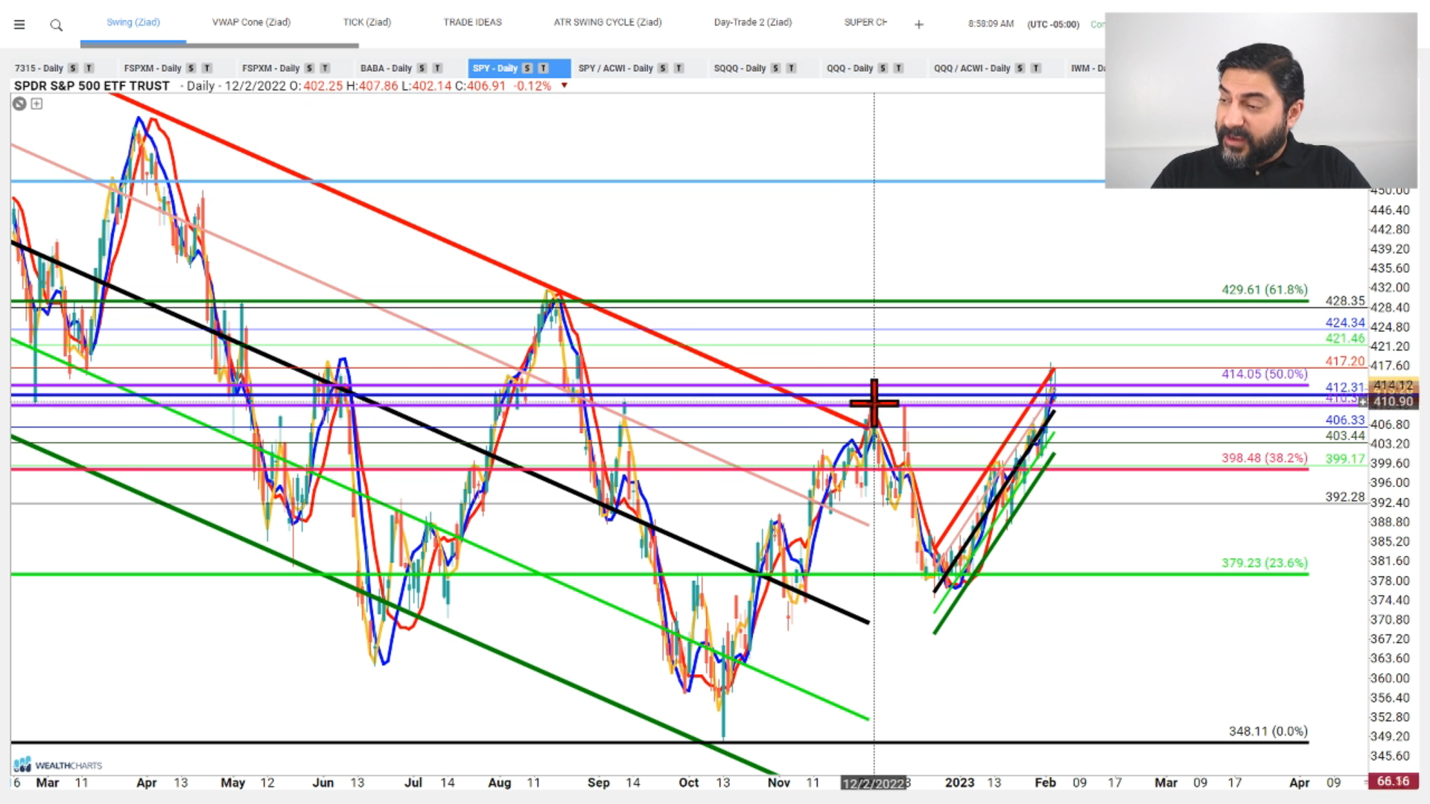Select the QQQ - Daily chart tab
Viewport: 1430px width, 804px height.
pos(850,68)
